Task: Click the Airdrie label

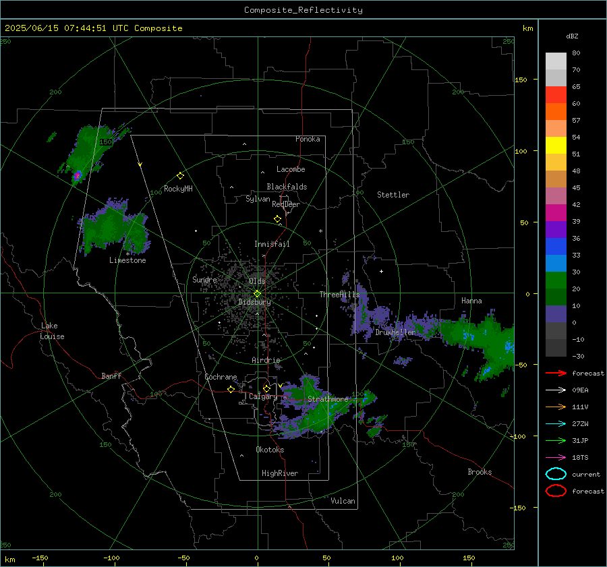Action: pyautogui.click(x=266, y=360)
